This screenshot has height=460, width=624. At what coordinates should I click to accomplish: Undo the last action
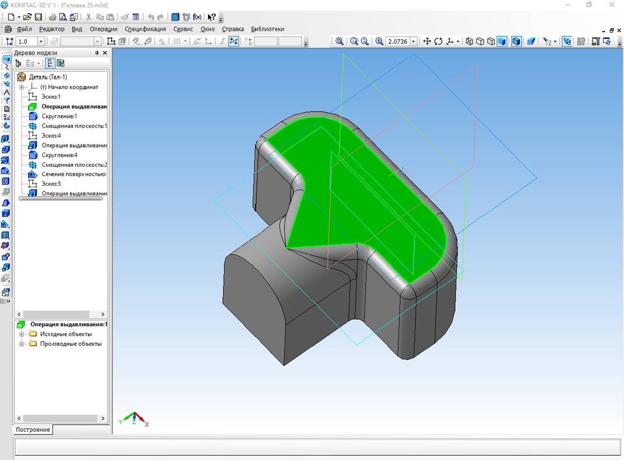[x=151, y=17]
